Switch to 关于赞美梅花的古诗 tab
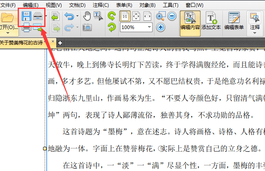The width and height of the screenshot is (265, 171). point(22,42)
